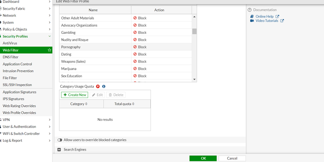The height and width of the screenshot is (162, 324).
Task: Open the DNS Filter page
Action: point(10,57)
